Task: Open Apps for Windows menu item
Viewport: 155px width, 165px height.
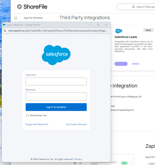Action: click(x=33, y=18)
